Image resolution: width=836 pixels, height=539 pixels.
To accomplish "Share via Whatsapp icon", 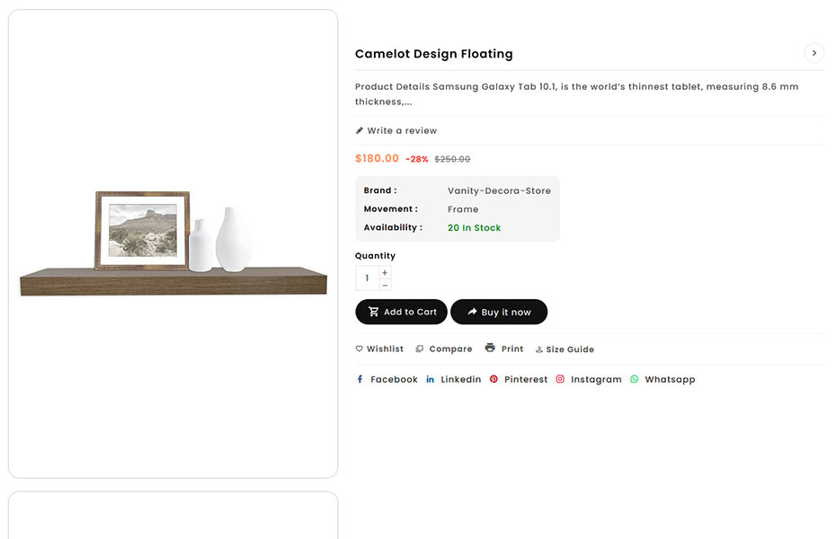I will tap(635, 380).
